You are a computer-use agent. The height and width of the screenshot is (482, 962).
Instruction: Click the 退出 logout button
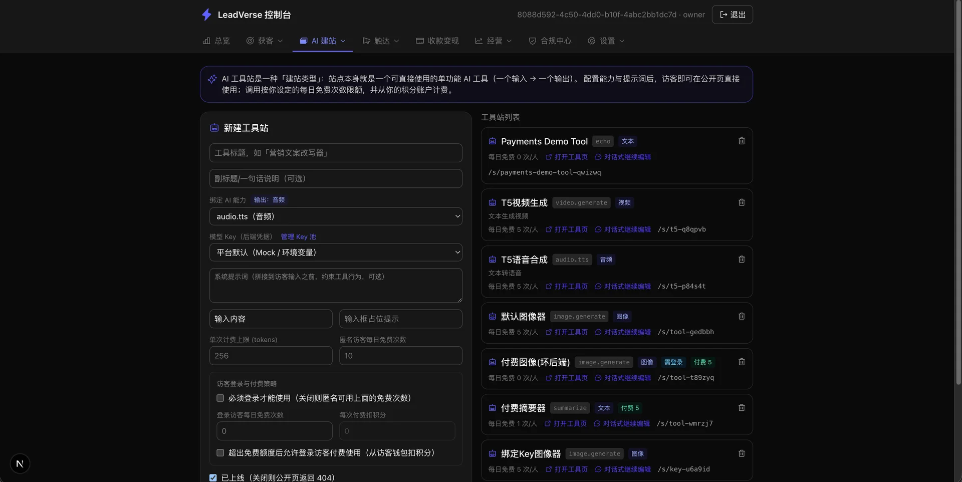(733, 15)
